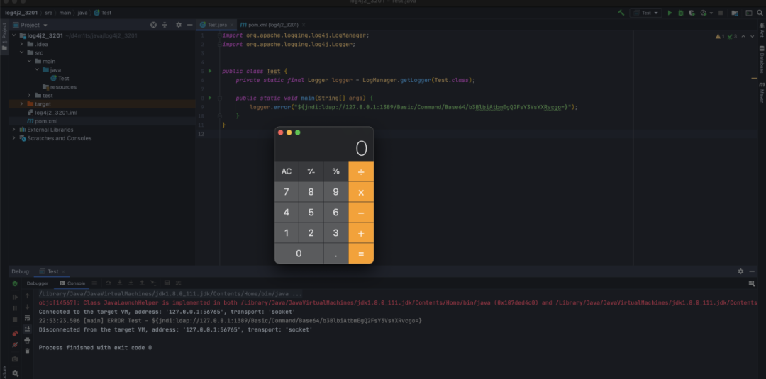Collapse all nodes in the Project panel
This screenshot has width=766, height=379.
165,25
